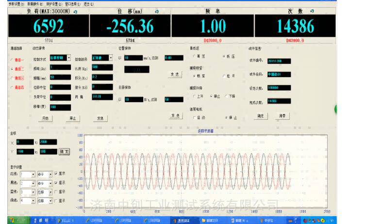This screenshot has width=365, height=224.
Task: Open the last menu, exit
Action: pos(88,4)
